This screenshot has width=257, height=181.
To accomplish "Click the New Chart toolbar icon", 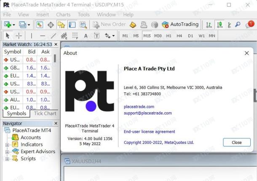I will [x=8, y=24].
